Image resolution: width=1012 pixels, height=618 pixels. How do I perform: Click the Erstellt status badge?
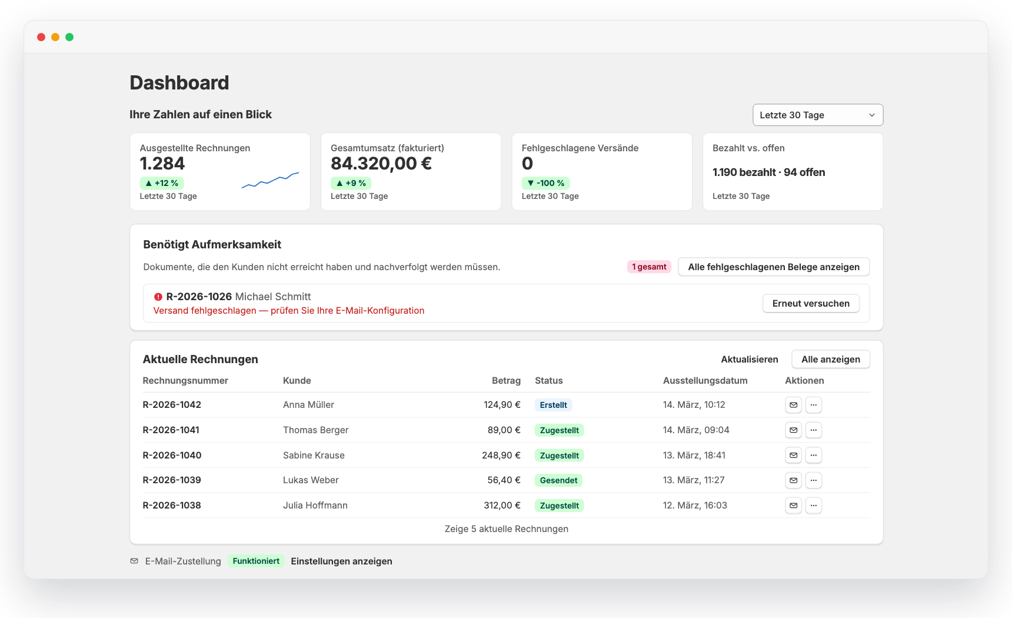click(553, 405)
